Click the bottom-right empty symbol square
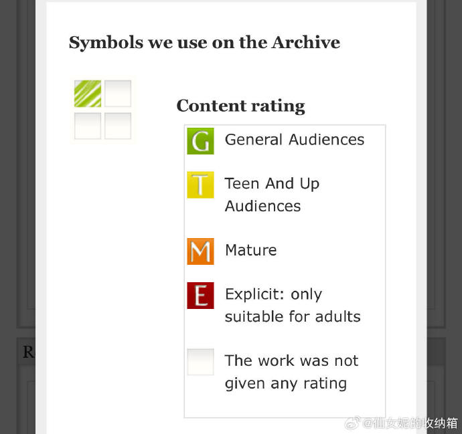The image size is (462, 434). pyautogui.click(x=118, y=126)
